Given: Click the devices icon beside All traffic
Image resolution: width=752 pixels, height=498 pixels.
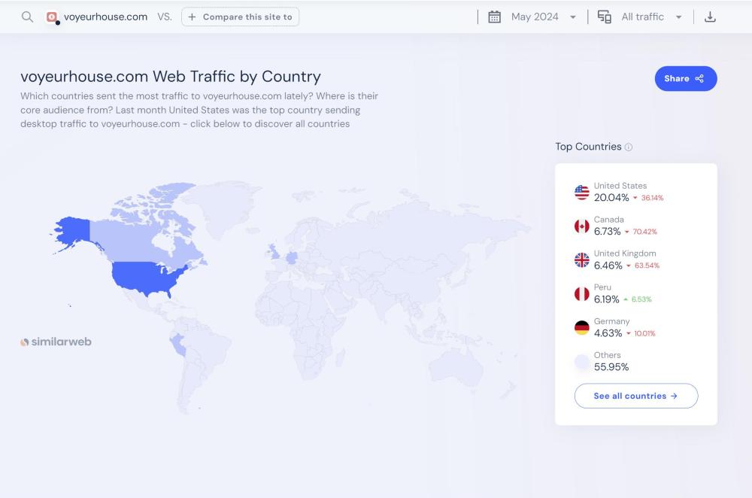Looking at the screenshot, I should [605, 17].
